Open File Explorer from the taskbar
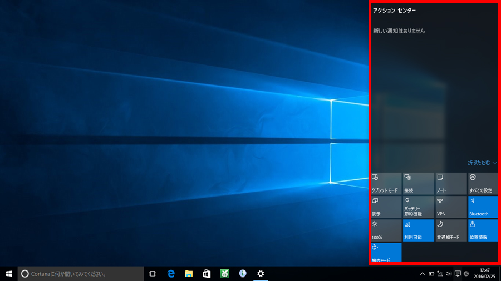 pyautogui.click(x=189, y=274)
